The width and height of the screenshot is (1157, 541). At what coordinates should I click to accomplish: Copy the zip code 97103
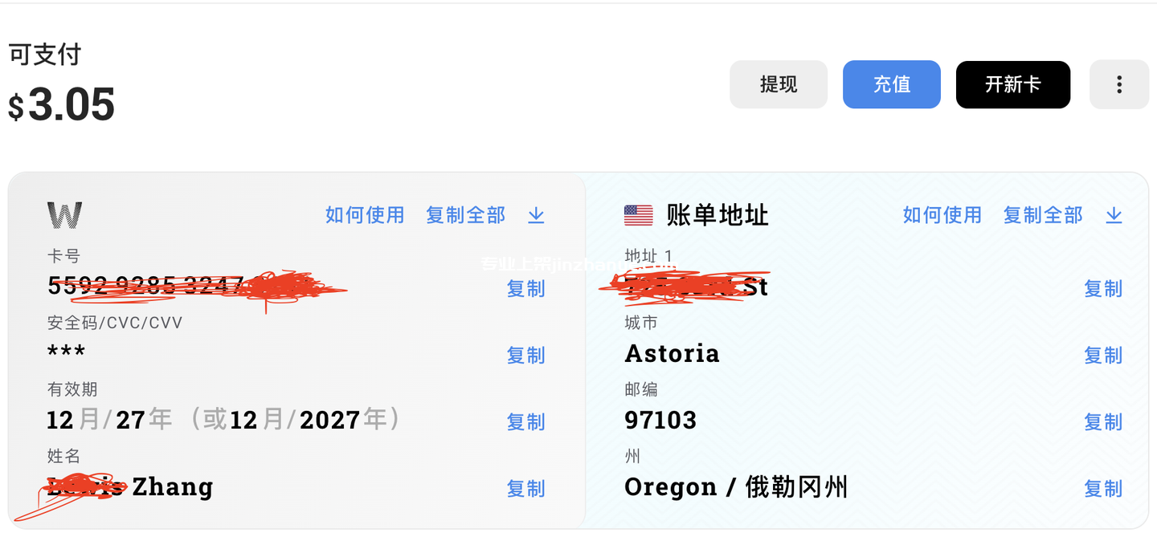[1103, 422]
